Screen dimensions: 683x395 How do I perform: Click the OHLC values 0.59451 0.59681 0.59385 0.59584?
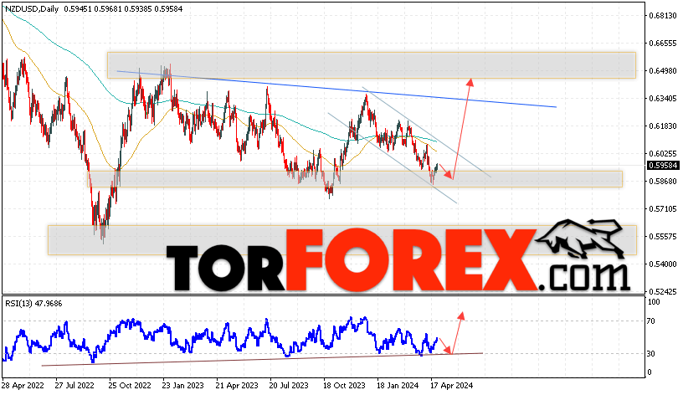[123, 8]
